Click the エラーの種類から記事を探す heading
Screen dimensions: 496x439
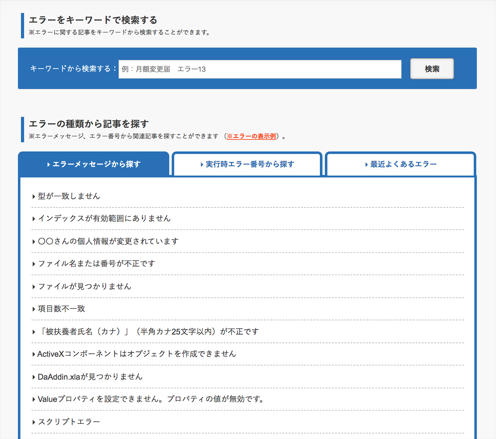[89, 124]
